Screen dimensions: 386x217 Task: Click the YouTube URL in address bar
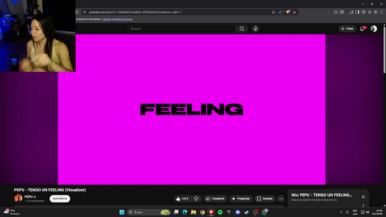135,12
